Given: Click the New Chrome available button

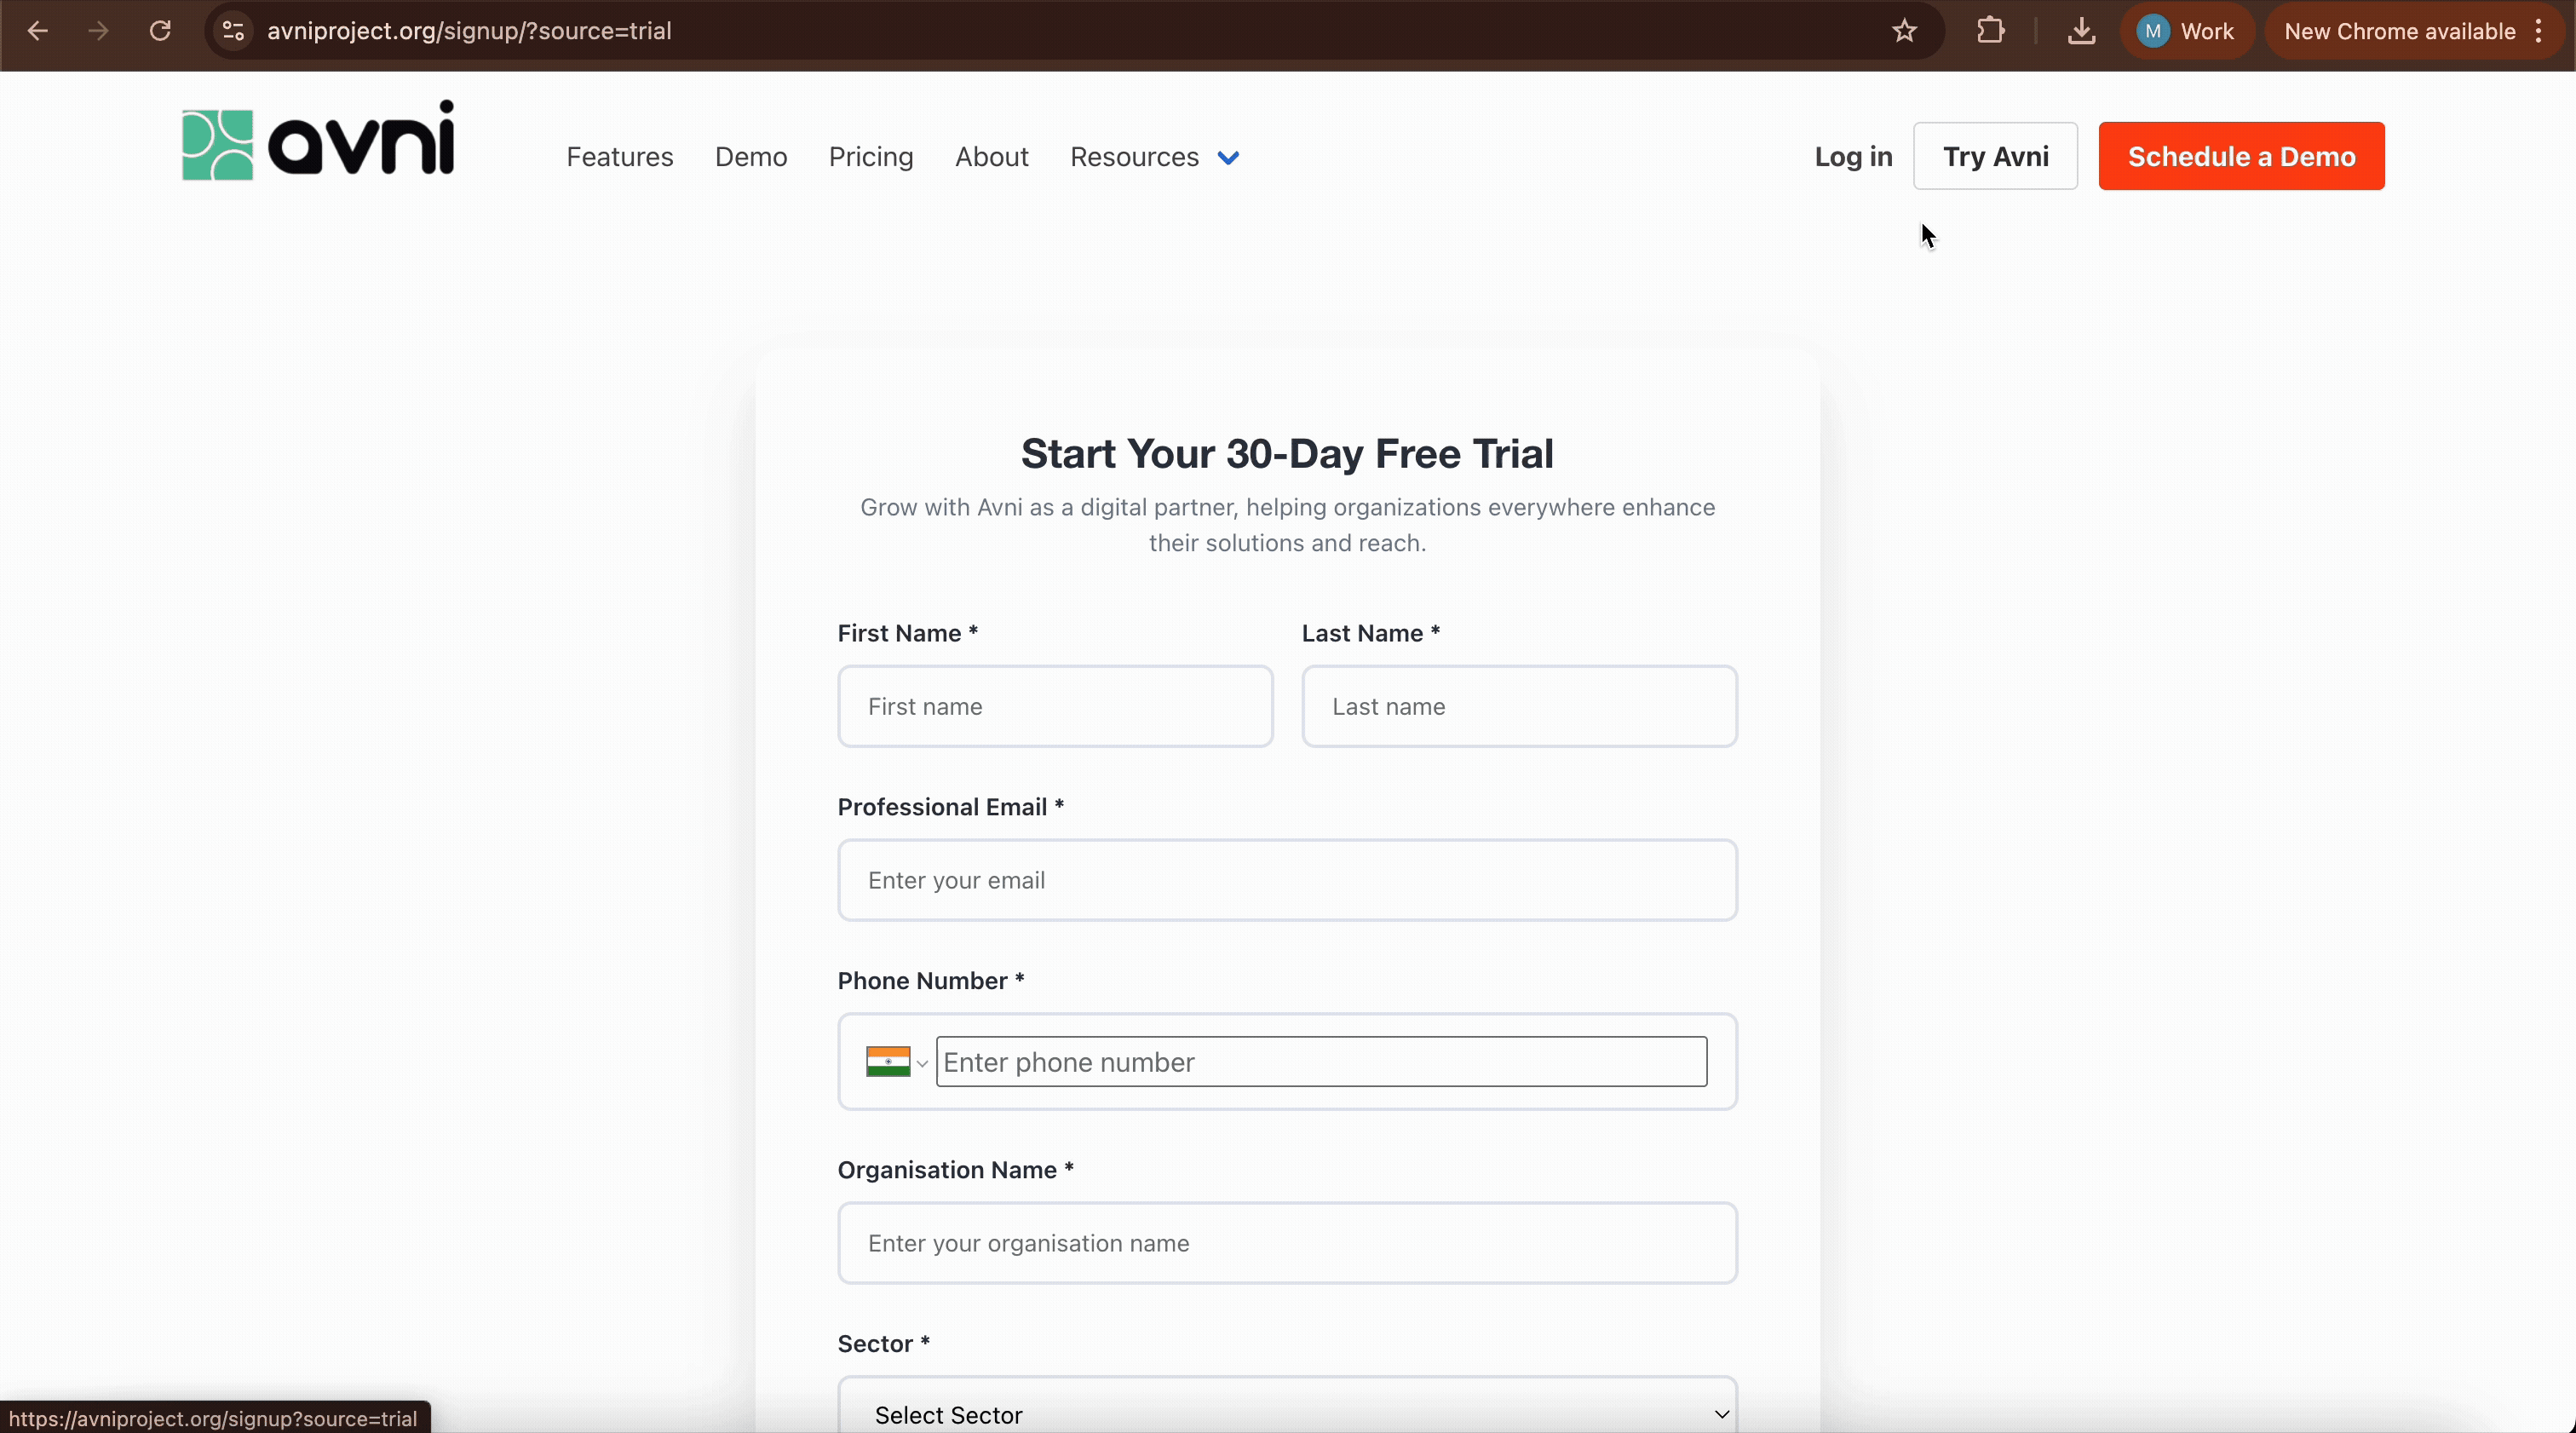Looking at the screenshot, I should [2399, 31].
